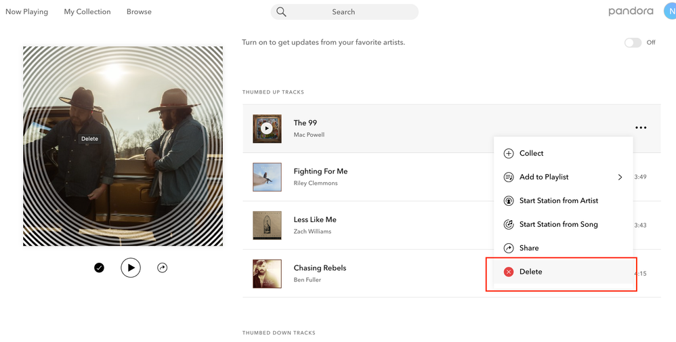Switch to Now Playing

pos(26,12)
